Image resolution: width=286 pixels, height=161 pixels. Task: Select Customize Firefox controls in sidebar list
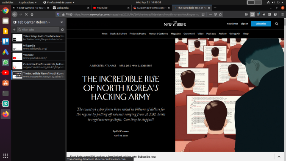point(38,66)
